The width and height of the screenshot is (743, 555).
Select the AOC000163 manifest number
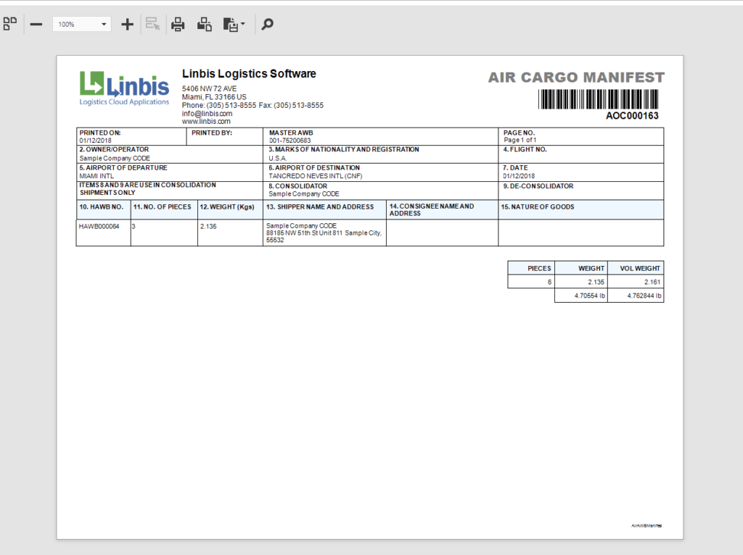[632, 116]
